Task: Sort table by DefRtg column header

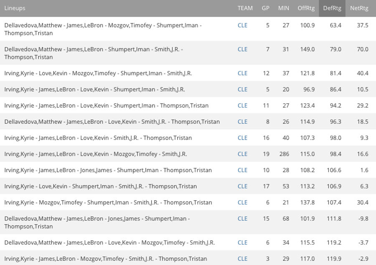Action: coord(332,8)
